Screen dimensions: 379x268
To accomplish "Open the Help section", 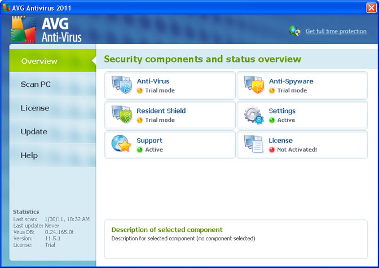I will pyautogui.click(x=52, y=156).
